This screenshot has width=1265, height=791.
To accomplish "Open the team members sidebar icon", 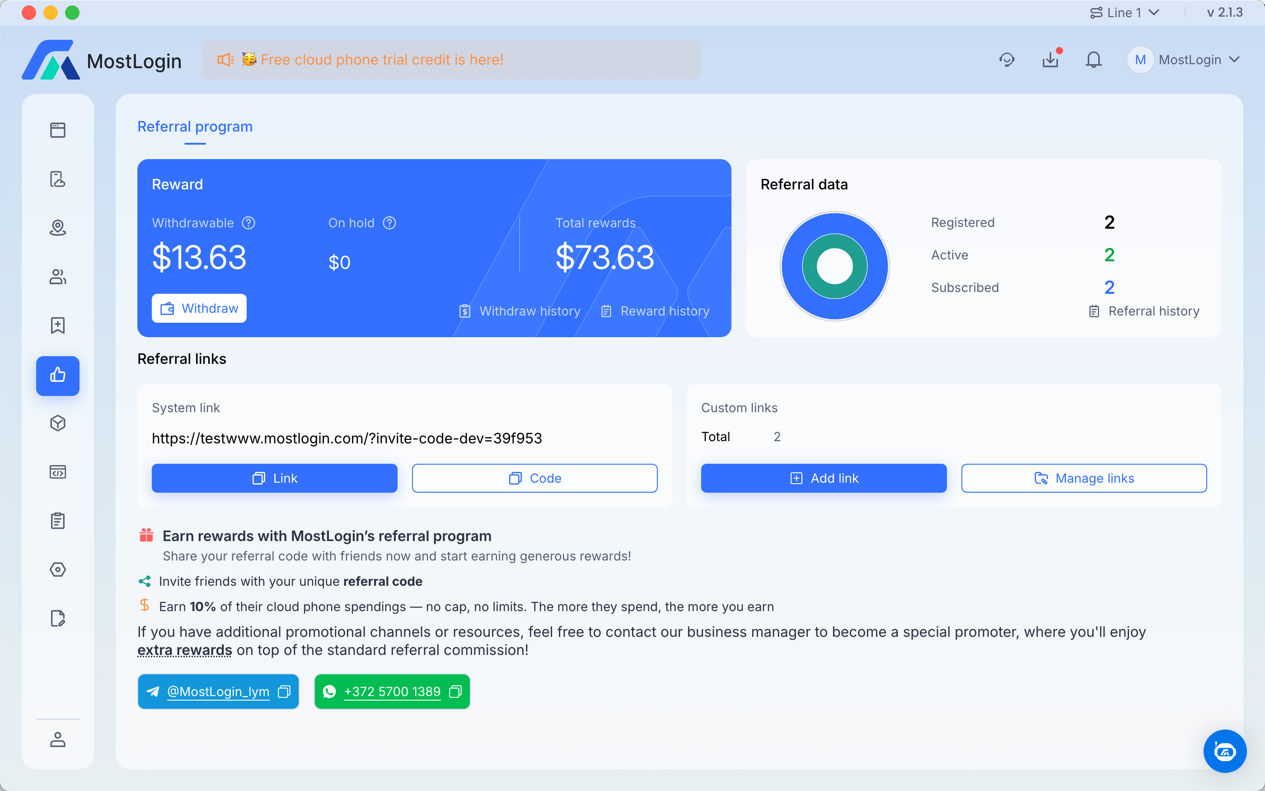I will [x=57, y=276].
